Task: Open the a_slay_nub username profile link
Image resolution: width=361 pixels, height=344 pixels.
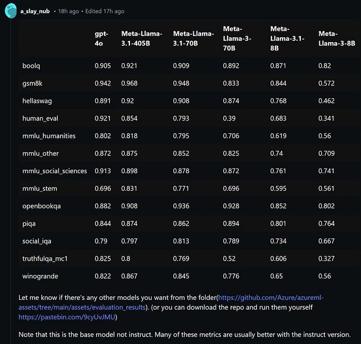Action: (x=35, y=11)
